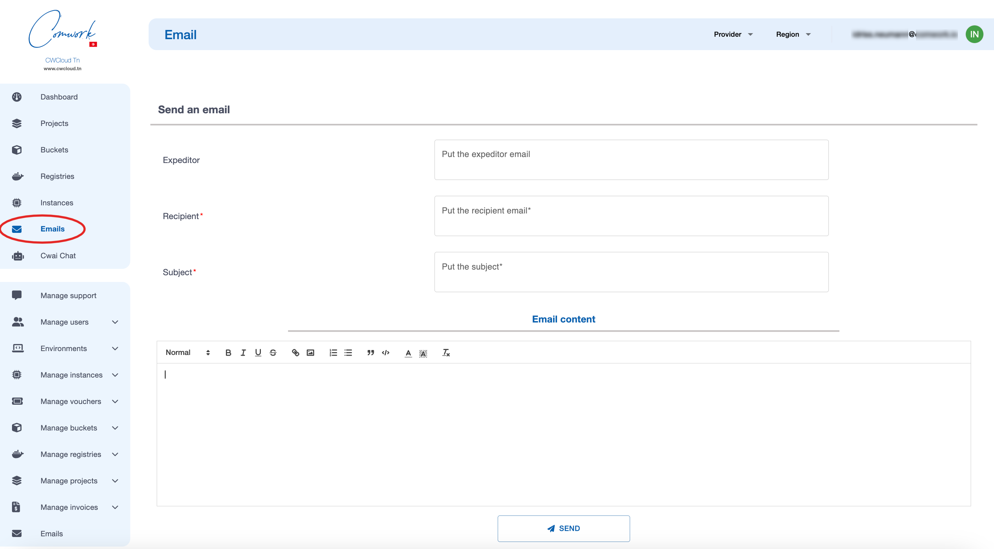Screen dimensions: 994x549
Task: Click the Code block icon
Action: coord(386,352)
